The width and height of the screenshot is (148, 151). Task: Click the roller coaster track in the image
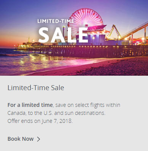135,30
